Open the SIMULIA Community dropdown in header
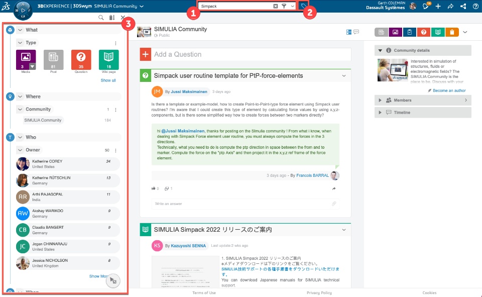The image size is (482, 297). click(142, 6)
